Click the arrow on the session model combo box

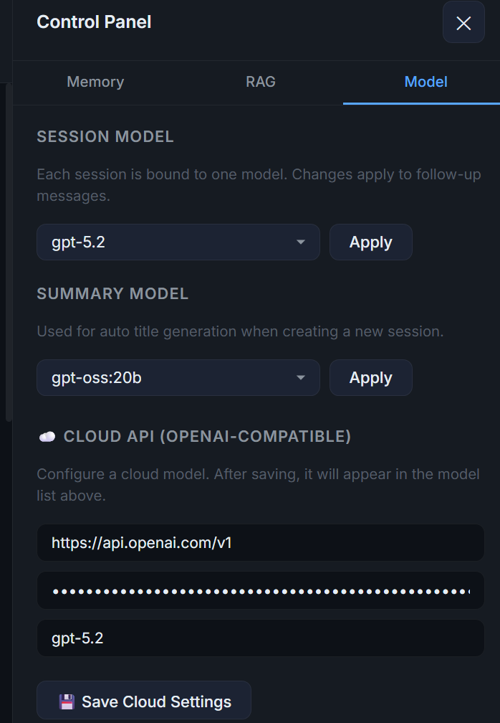(301, 242)
